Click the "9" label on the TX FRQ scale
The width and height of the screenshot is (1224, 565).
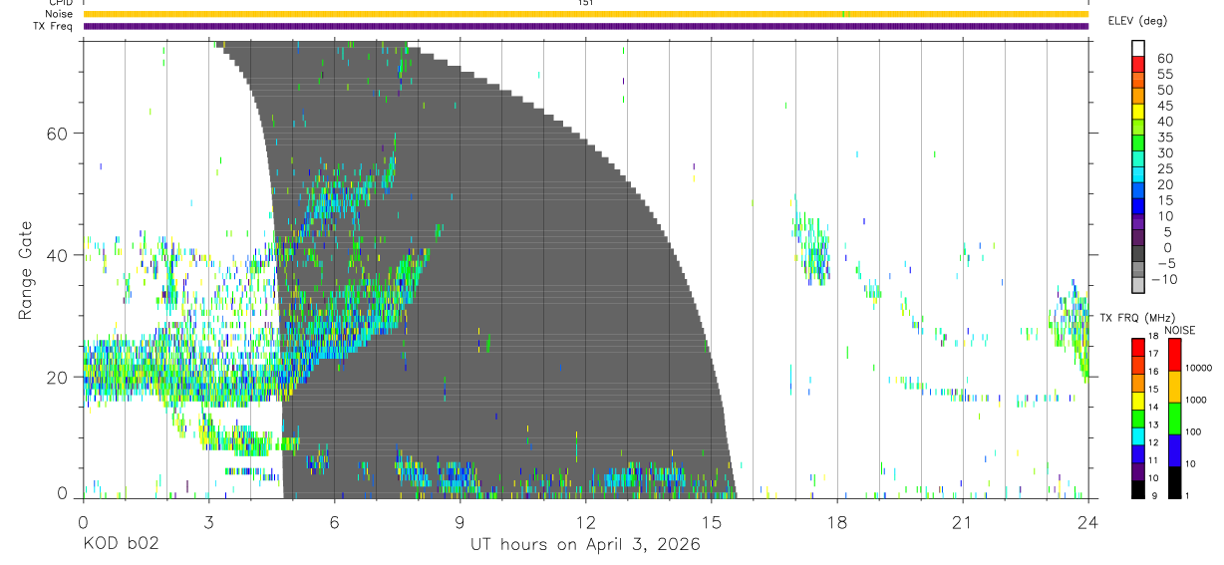point(1153,496)
